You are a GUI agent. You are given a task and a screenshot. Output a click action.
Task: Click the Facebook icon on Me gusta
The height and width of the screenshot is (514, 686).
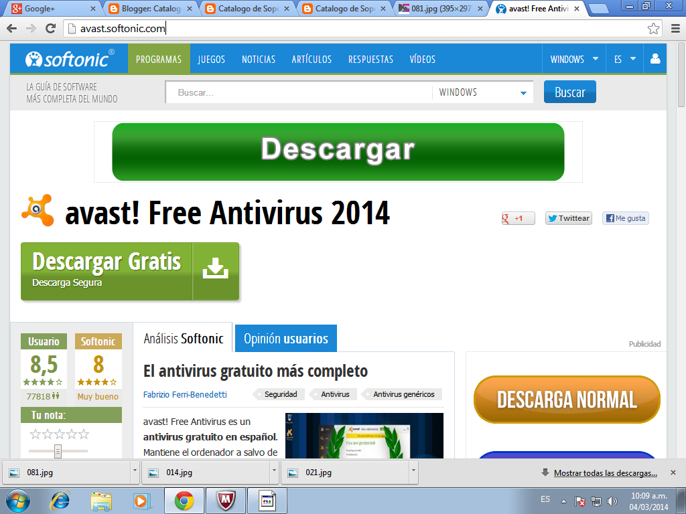(610, 218)
